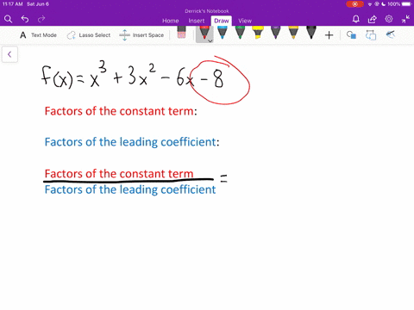Open red pen options chevron

(210, 41)
